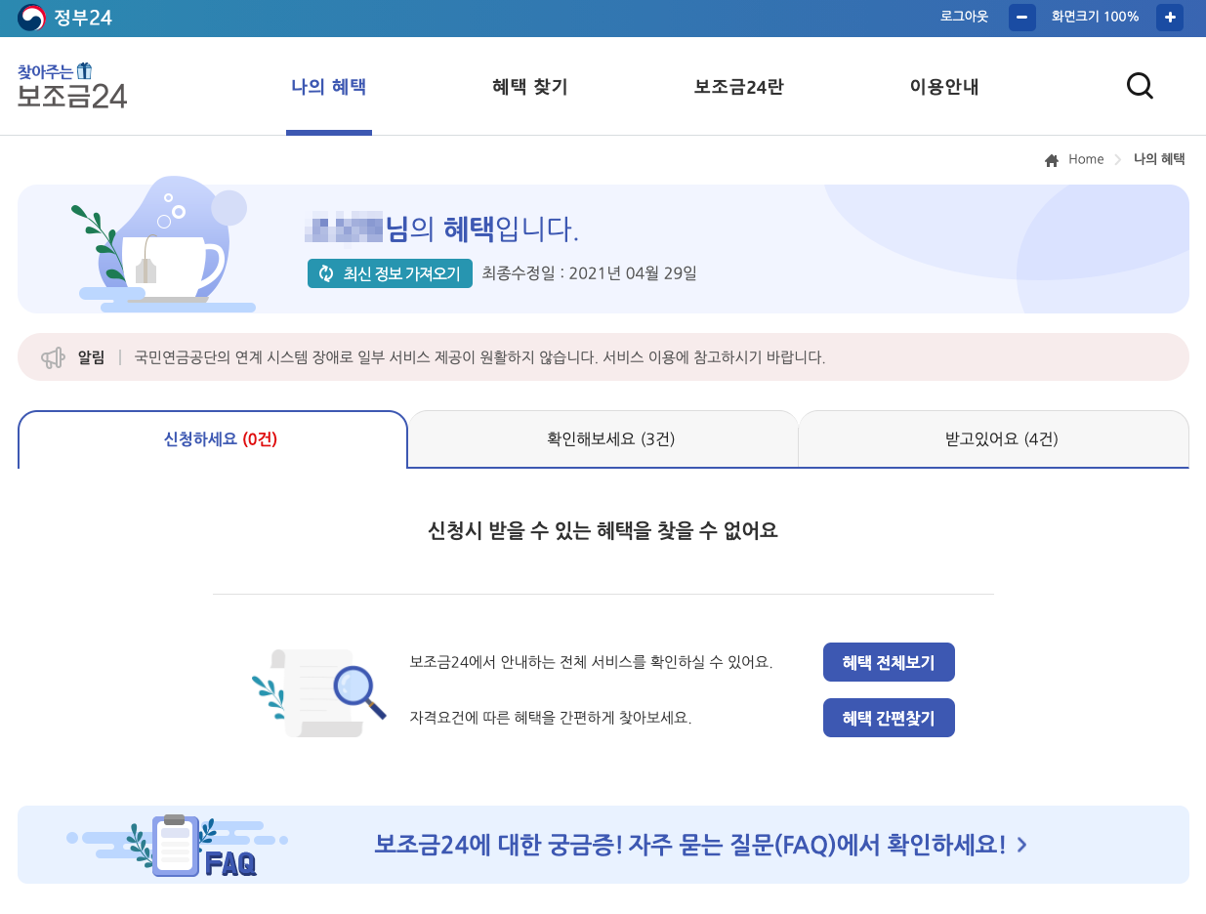
Task: Click 나의 혜택 breadcrumb text
Action: [1159, 159]
